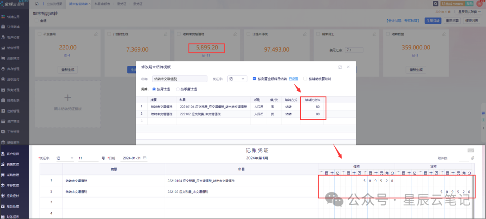
Task: Switch to 业务流程图 tab
Action: pyautogui.click(x=54, y=4)
